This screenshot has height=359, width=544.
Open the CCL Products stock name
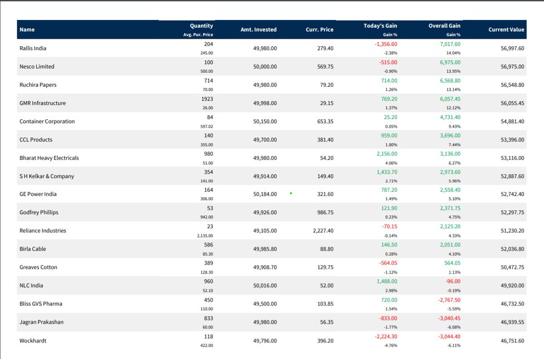point(36,140)
